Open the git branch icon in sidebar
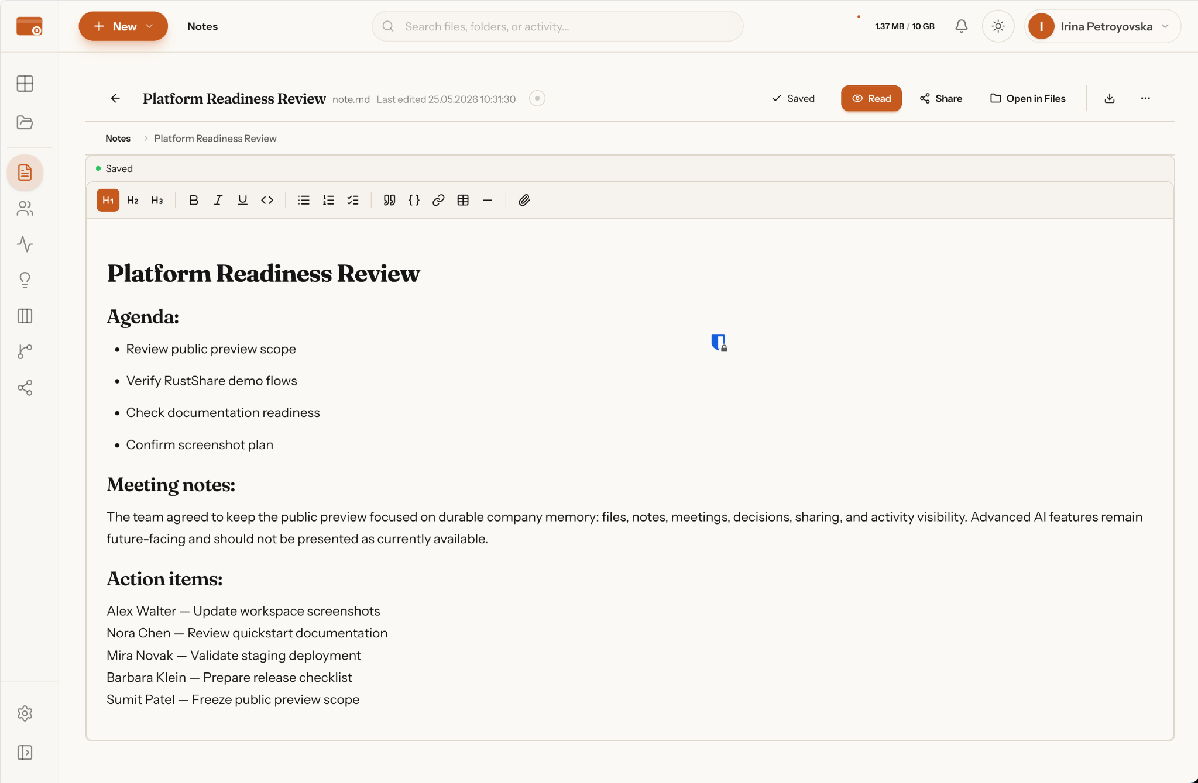The image size is (1198, 783). click(25, 351)
